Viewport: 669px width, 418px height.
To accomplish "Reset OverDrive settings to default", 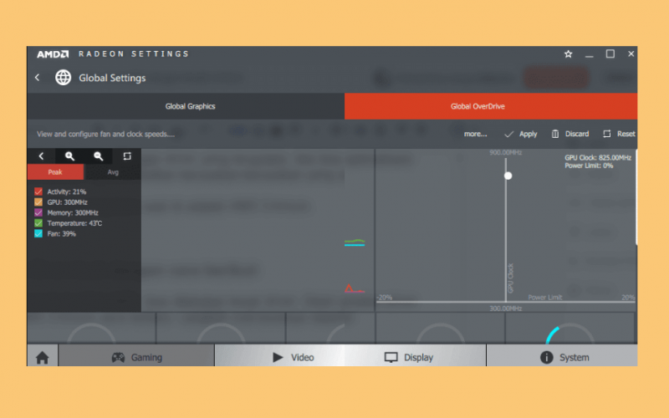I will tap(619, 134).
